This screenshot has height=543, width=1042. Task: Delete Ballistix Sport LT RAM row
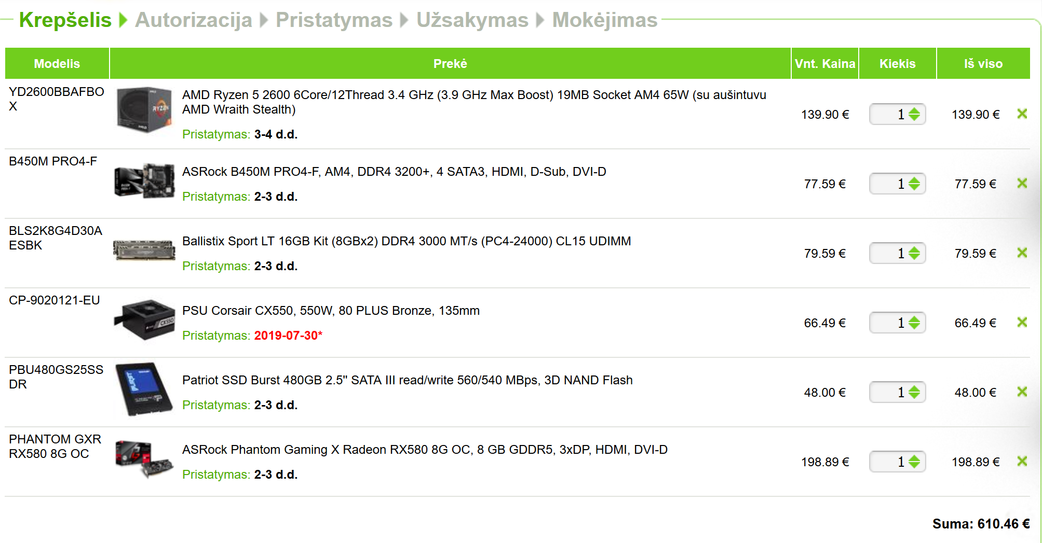tap(1022, 253)
